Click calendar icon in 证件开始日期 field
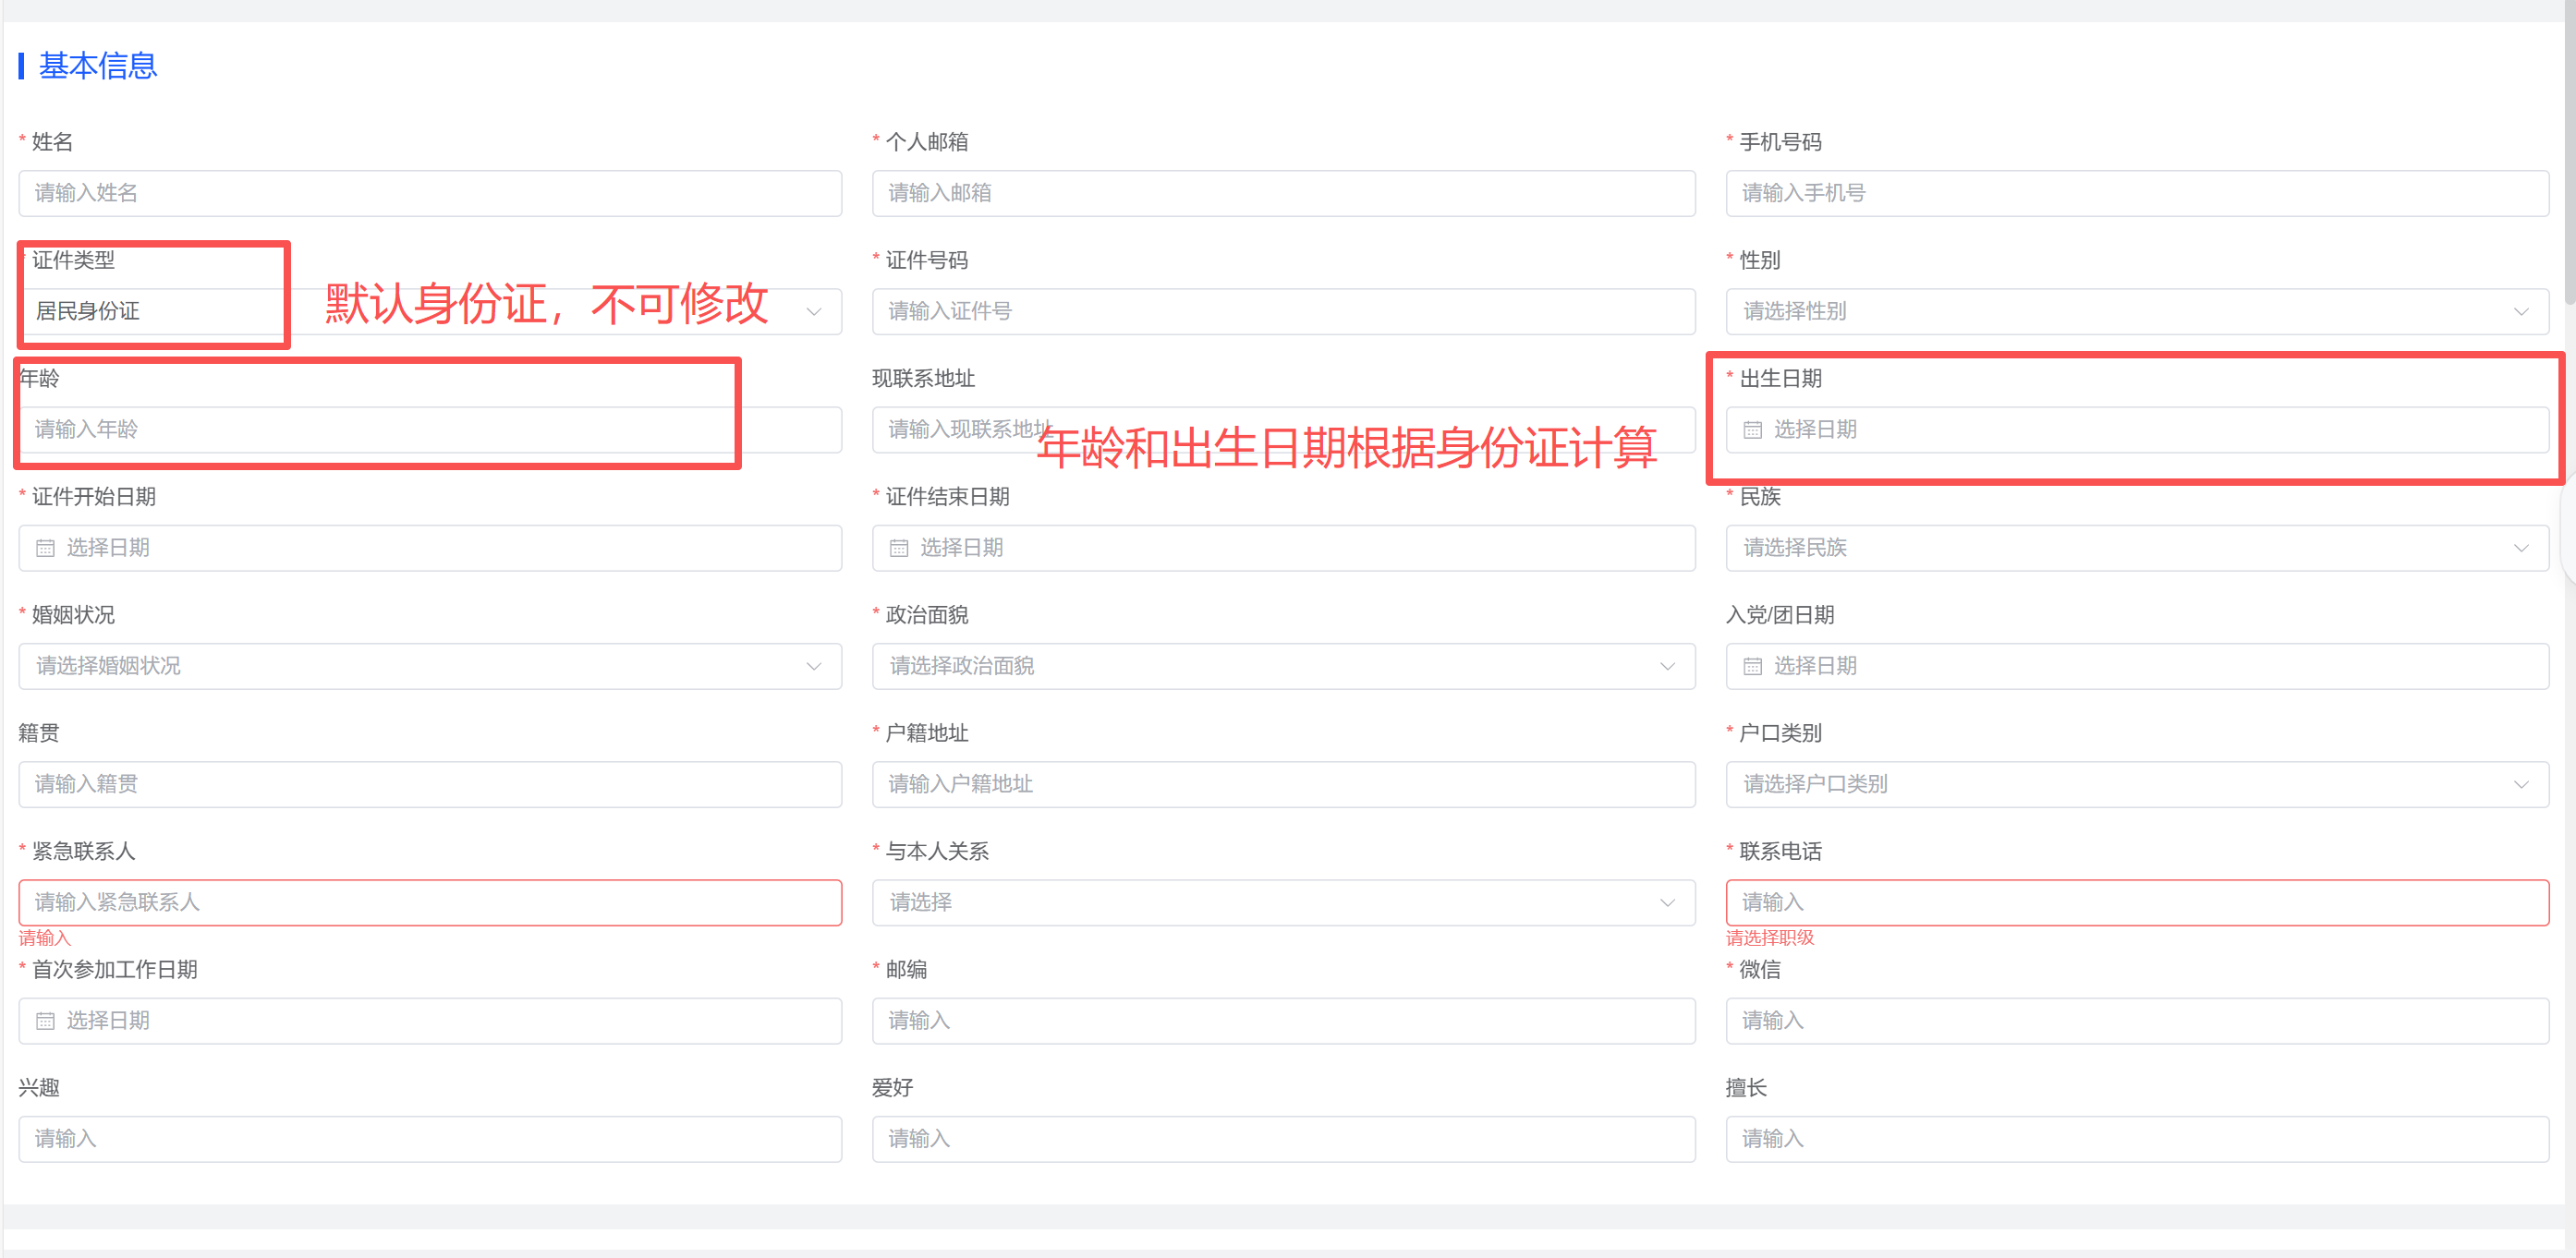2576x1258 pixels. 46,548
